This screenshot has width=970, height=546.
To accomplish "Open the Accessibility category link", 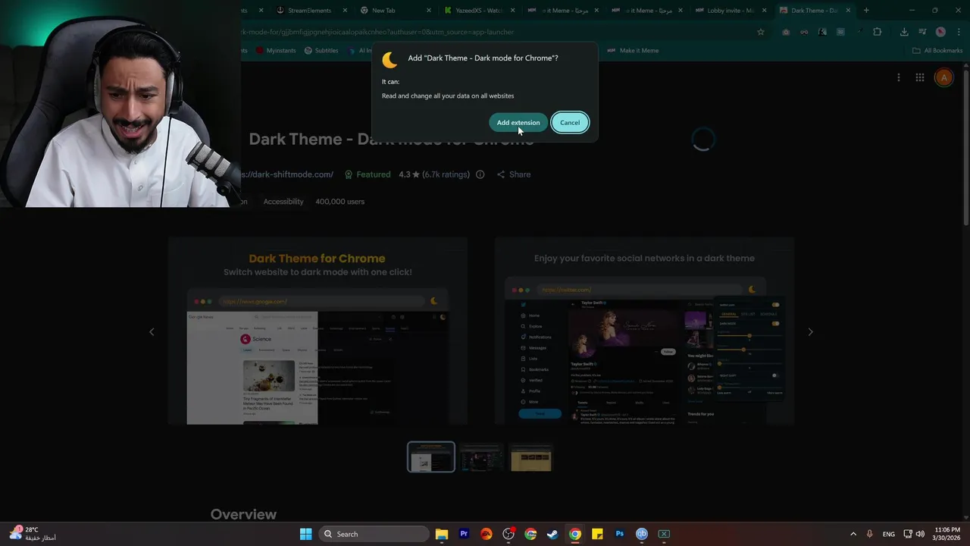I will 283,202.
